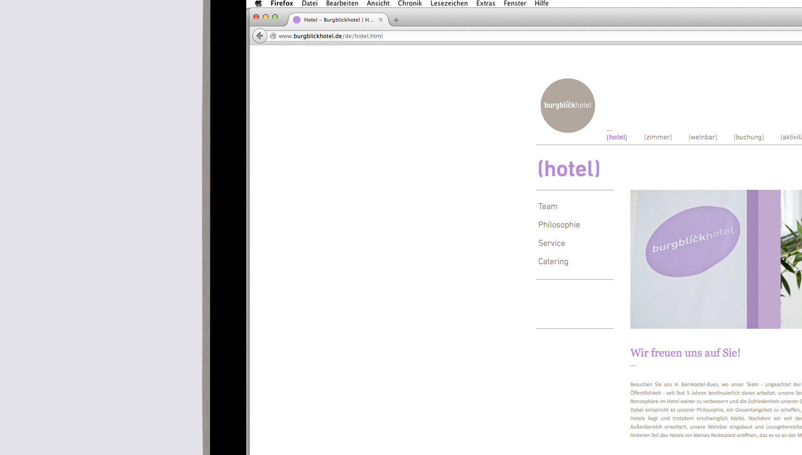Click the globe site identity icon
This screenshot has width=802, height=455.
tap(273, 36)
